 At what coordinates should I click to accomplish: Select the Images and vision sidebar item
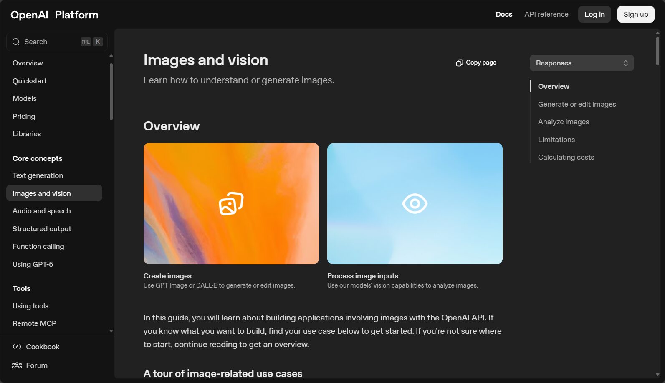54,193
